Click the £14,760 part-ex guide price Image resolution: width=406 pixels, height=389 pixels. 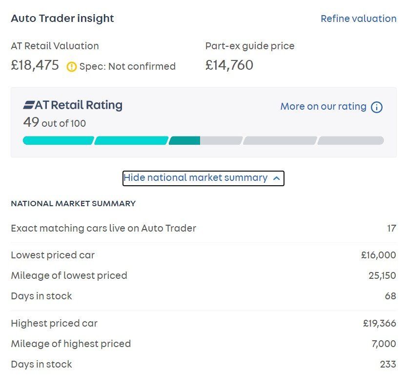(x=229, y=65)
